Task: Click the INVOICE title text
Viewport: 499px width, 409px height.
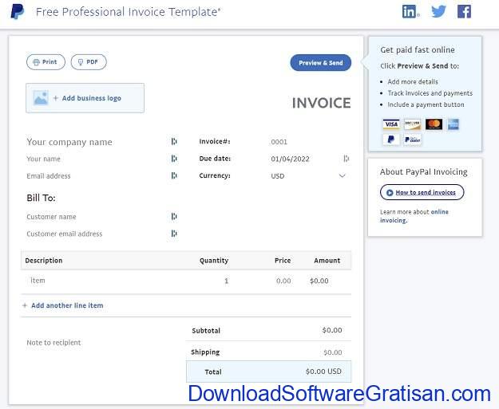Action: (322, 103)
